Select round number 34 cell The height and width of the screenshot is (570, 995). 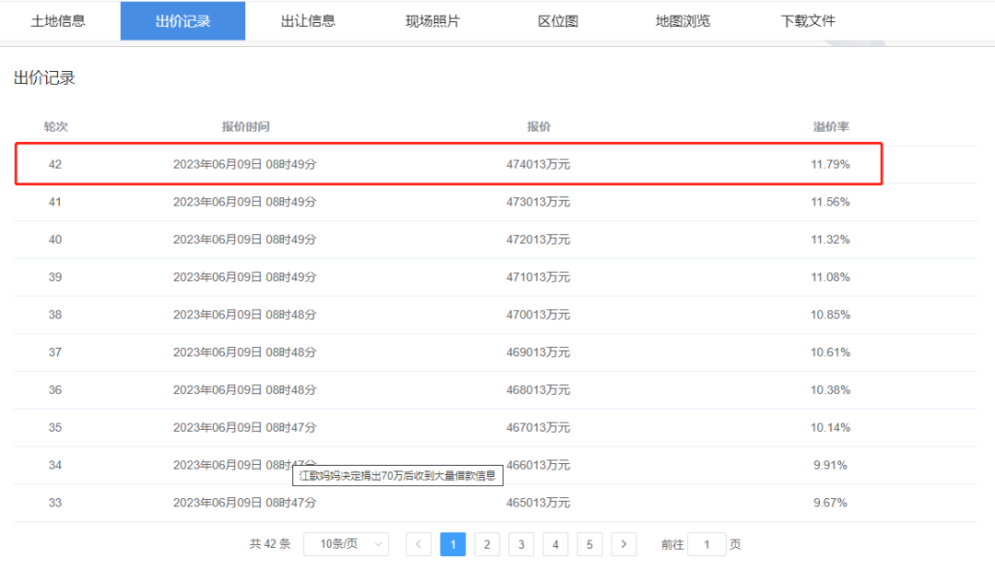pos(55,465)
